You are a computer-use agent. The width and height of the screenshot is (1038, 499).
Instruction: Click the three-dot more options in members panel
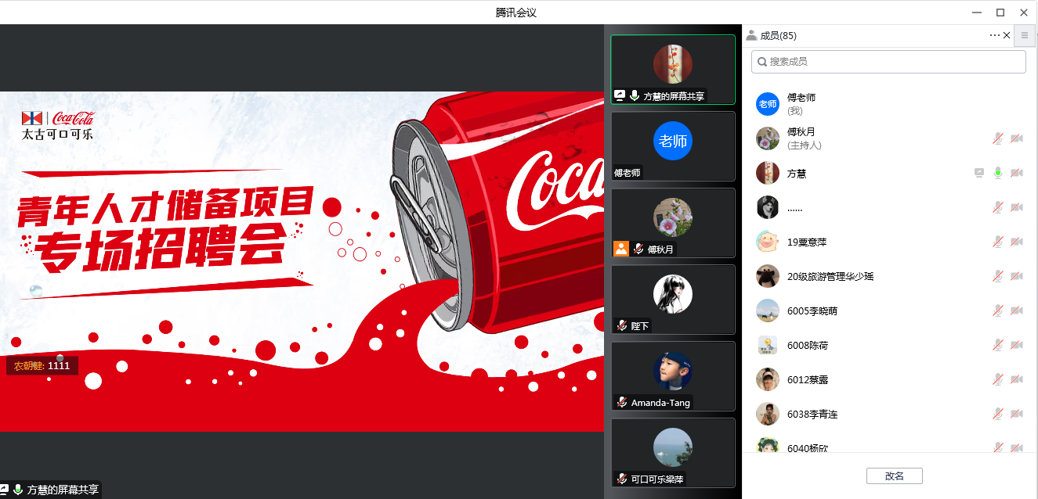[994, 35]
